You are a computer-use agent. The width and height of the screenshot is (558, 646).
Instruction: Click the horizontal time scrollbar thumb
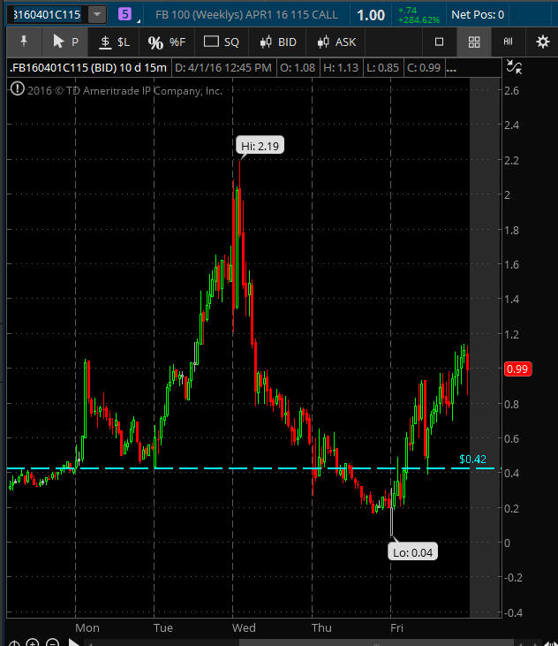376,643
